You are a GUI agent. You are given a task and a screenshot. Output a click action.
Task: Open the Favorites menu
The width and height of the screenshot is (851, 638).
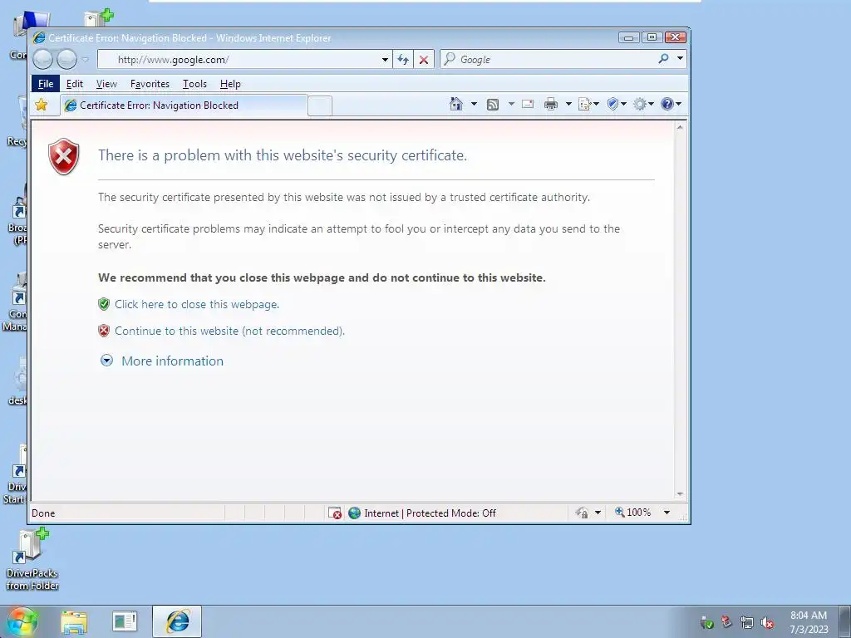[150, 84]
